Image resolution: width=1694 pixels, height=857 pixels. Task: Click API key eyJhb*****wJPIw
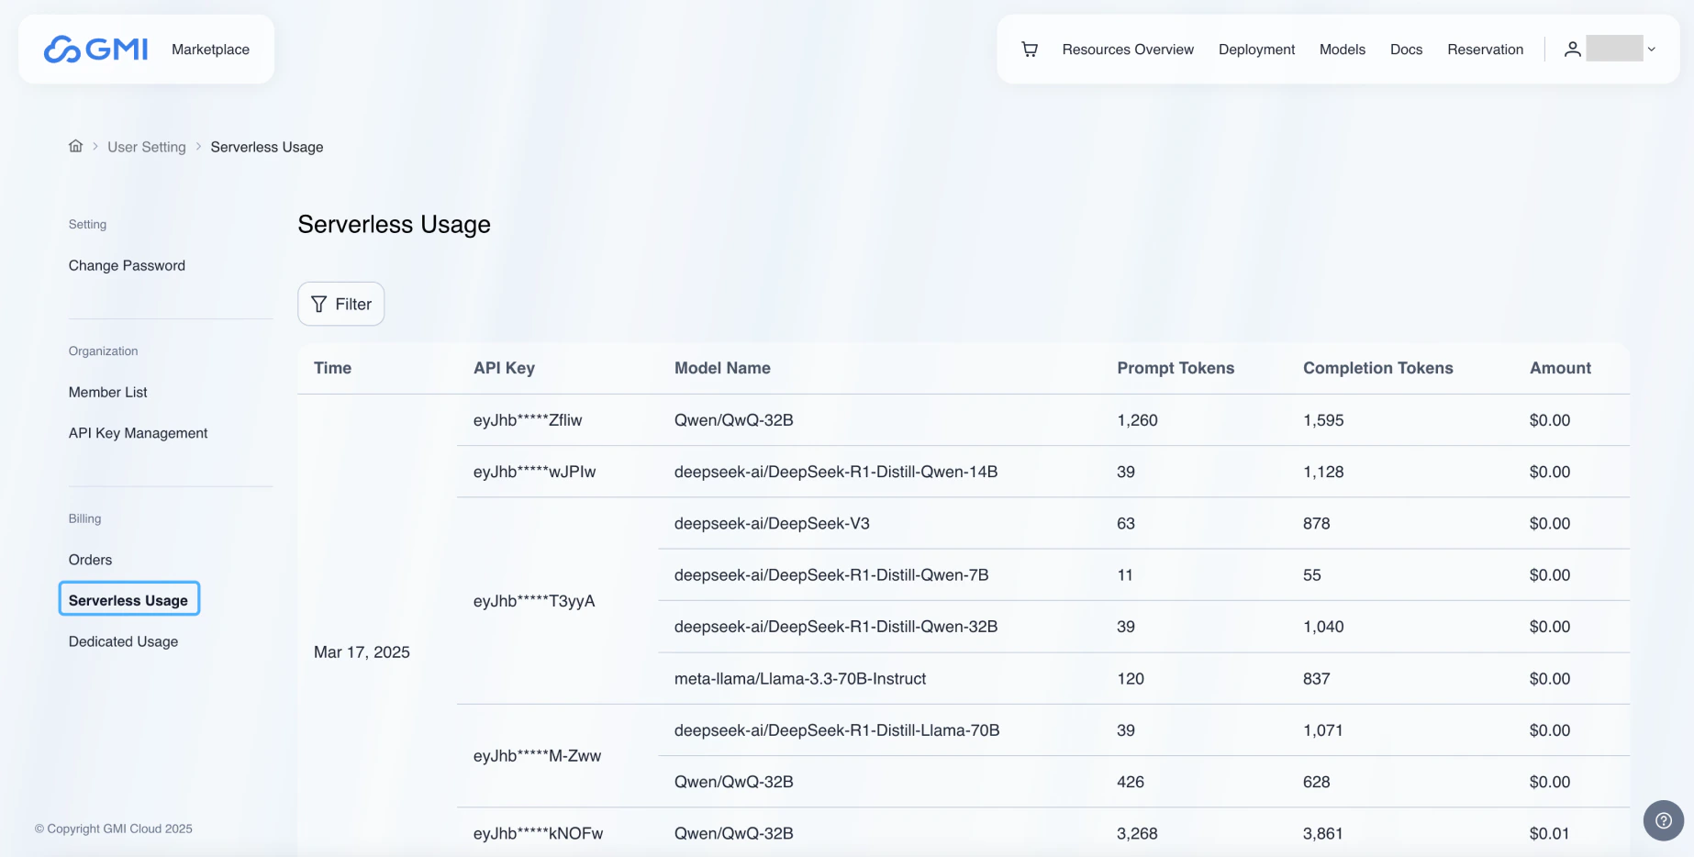[534, 472]
